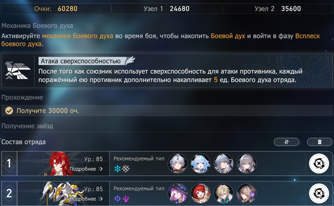Screen dimensions: 334x206
Task: Click the purple element icon next to Quantum
Action: pyautogui.click(x=126, y=199)
